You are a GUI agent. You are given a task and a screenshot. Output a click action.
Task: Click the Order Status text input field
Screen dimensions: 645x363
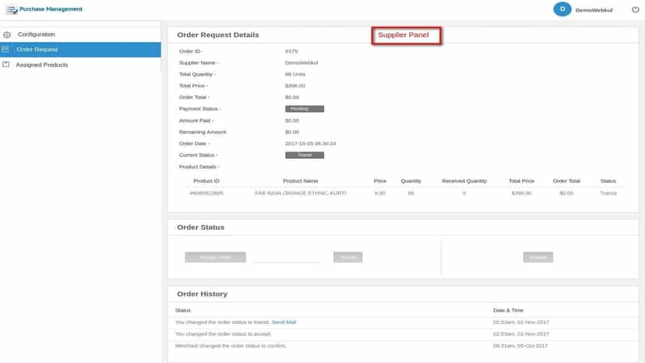(287, 257)
